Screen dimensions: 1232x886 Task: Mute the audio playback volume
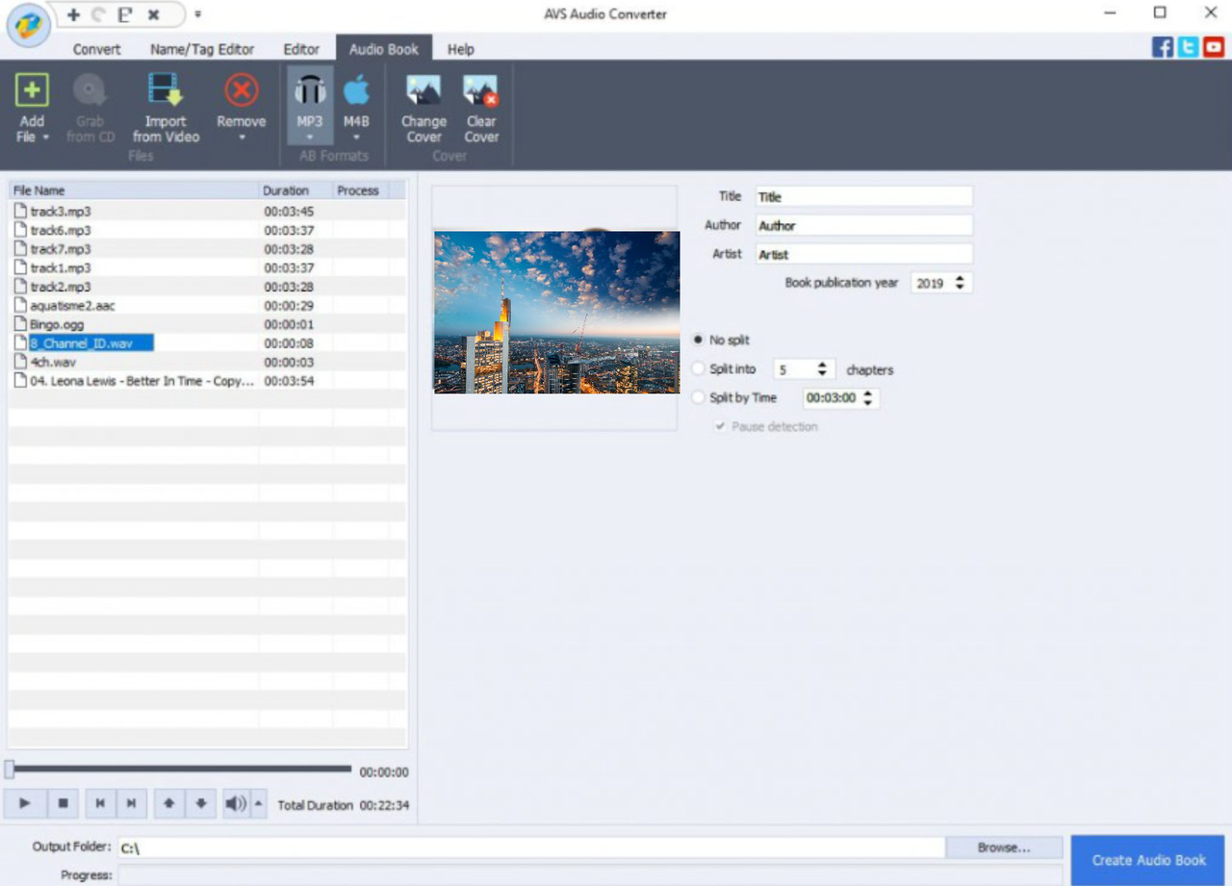(x=234, y=803)
